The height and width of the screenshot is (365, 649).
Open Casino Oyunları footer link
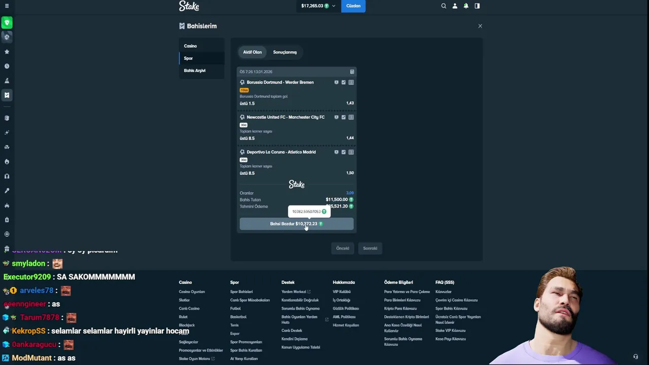192,292
